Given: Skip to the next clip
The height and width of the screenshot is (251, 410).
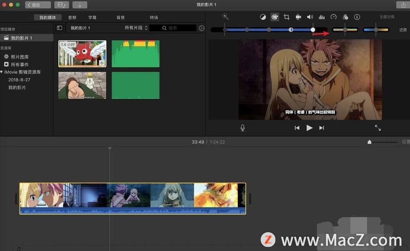Looking at the screenshot, I should pos(322,128).
